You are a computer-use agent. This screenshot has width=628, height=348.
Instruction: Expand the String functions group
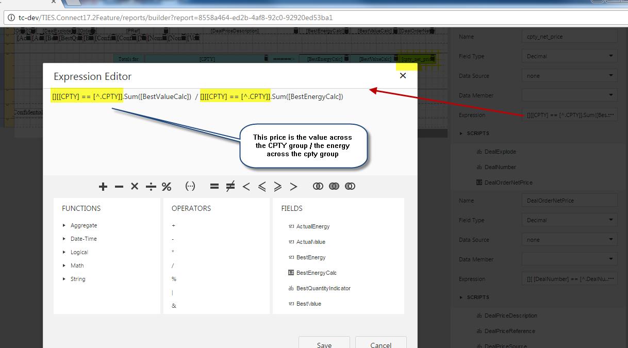(x=78, y=279)
